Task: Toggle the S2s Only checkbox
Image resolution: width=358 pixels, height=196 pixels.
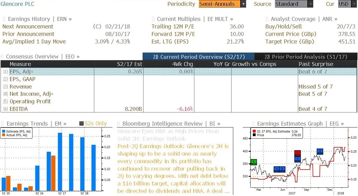Action: tap(81, 124)
